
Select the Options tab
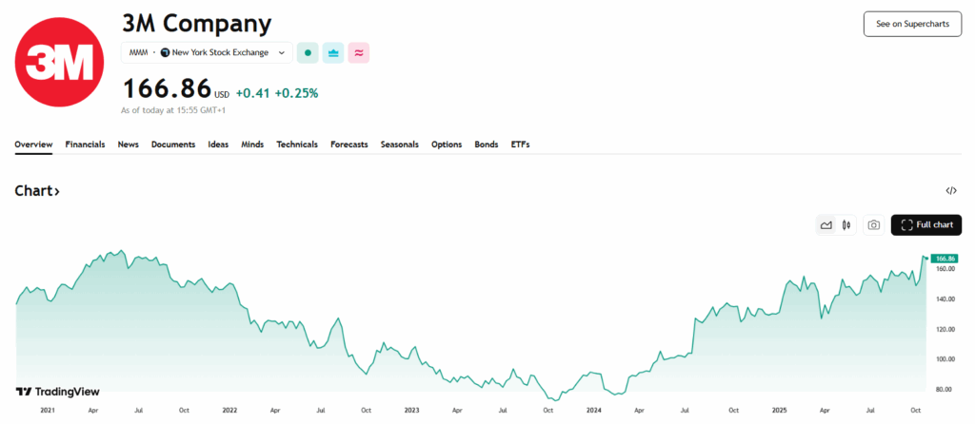click(x=447, y=144)
